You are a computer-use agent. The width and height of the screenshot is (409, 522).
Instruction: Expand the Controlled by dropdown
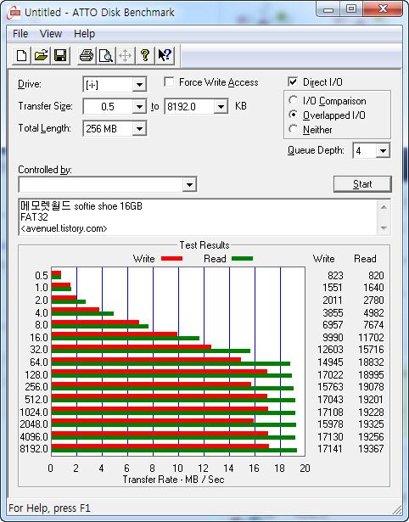click(189, 184)
